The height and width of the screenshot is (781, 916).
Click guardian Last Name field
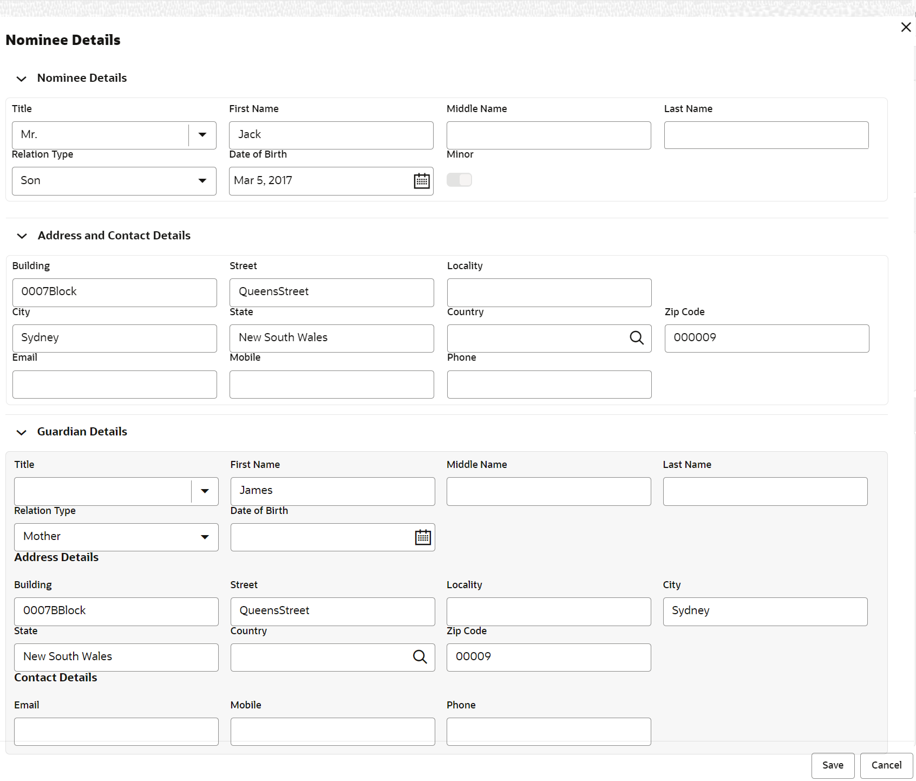point(765,491)
